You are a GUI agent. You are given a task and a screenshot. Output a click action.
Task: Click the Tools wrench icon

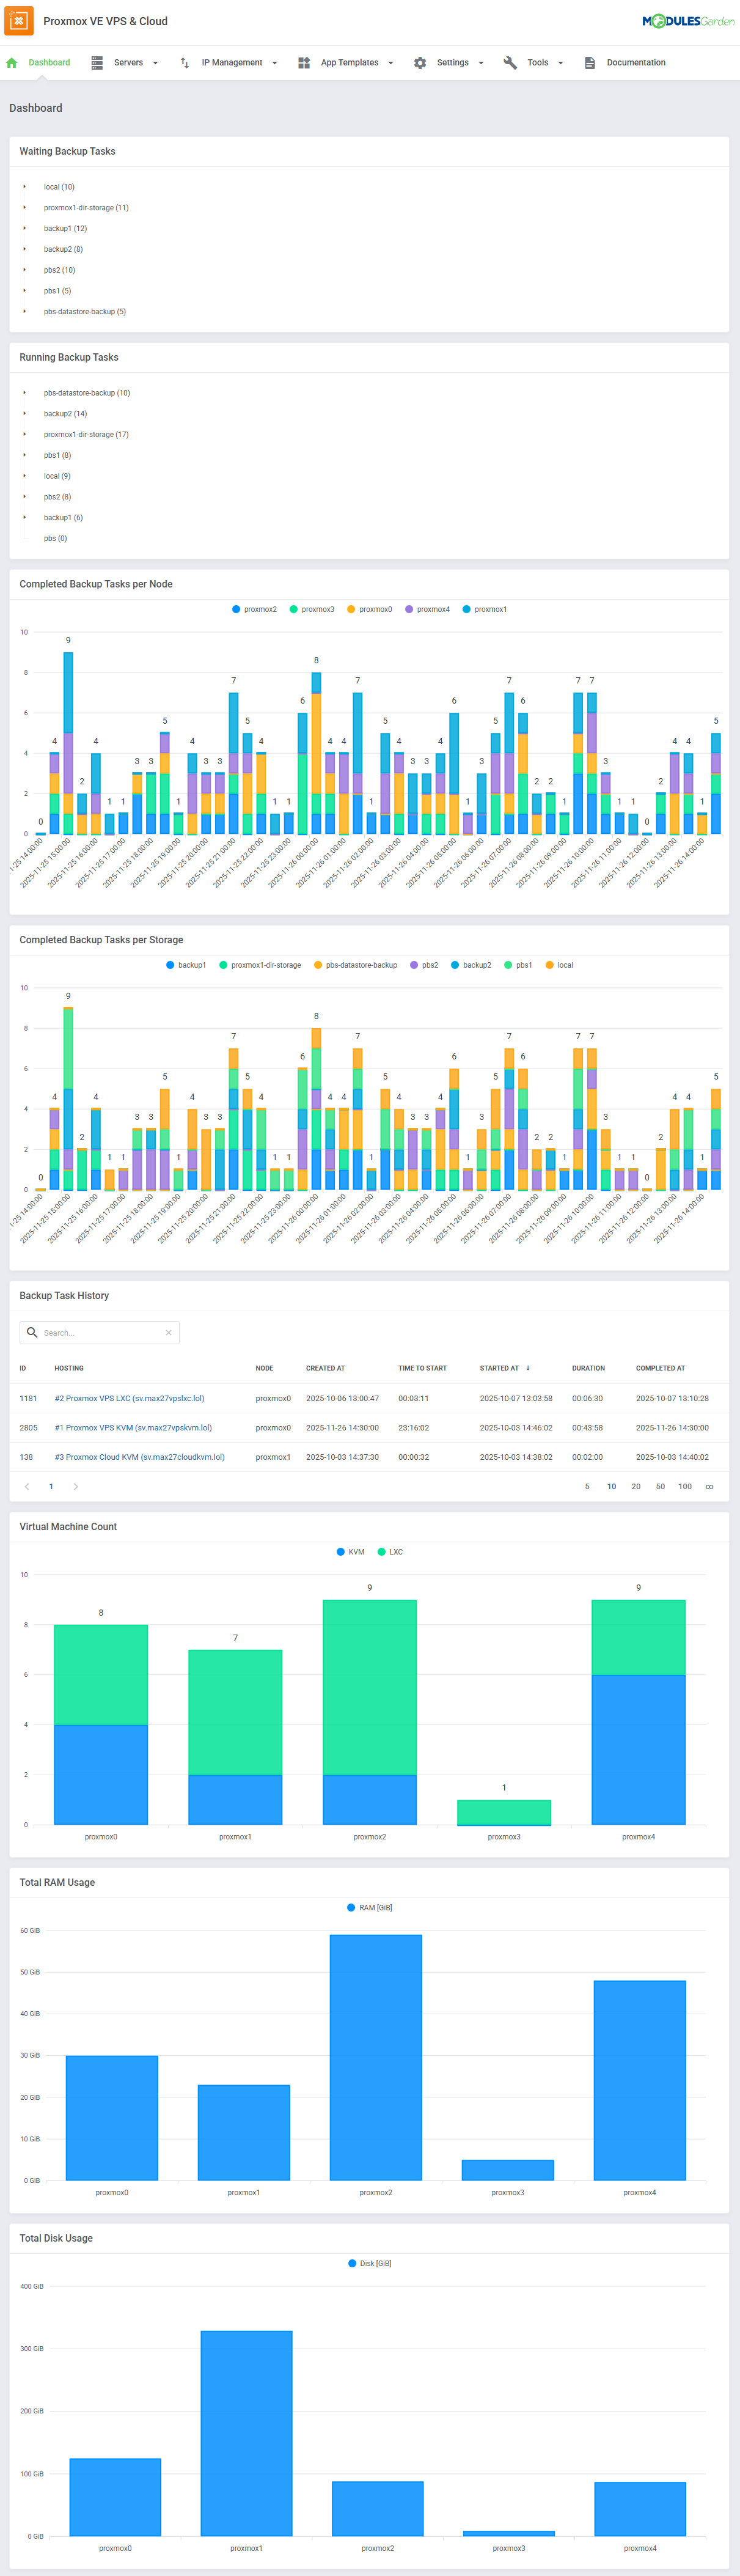(510, 63)
